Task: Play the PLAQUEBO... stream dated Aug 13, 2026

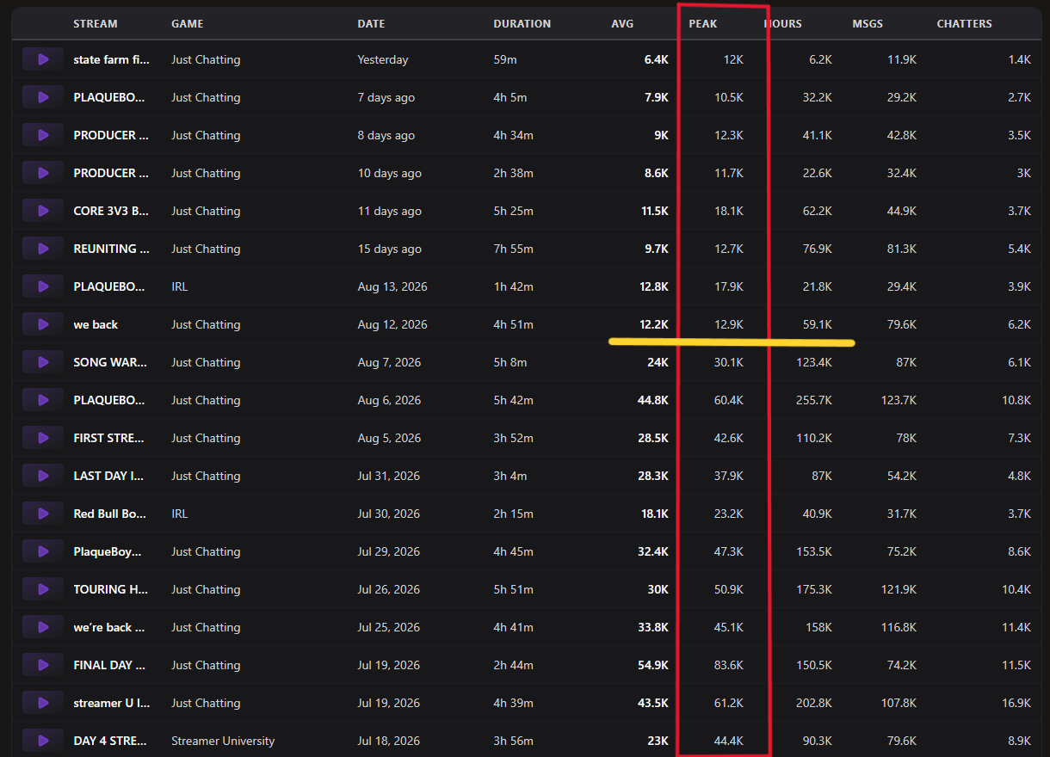Action: pos(43,286)
